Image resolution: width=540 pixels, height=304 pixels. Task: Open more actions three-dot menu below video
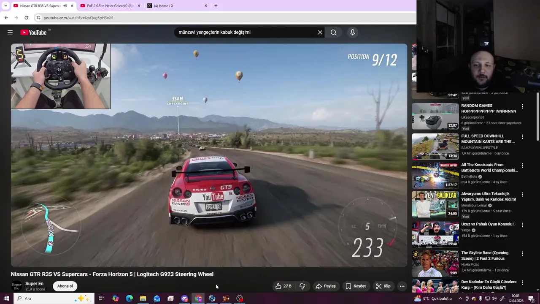(402, 286)
